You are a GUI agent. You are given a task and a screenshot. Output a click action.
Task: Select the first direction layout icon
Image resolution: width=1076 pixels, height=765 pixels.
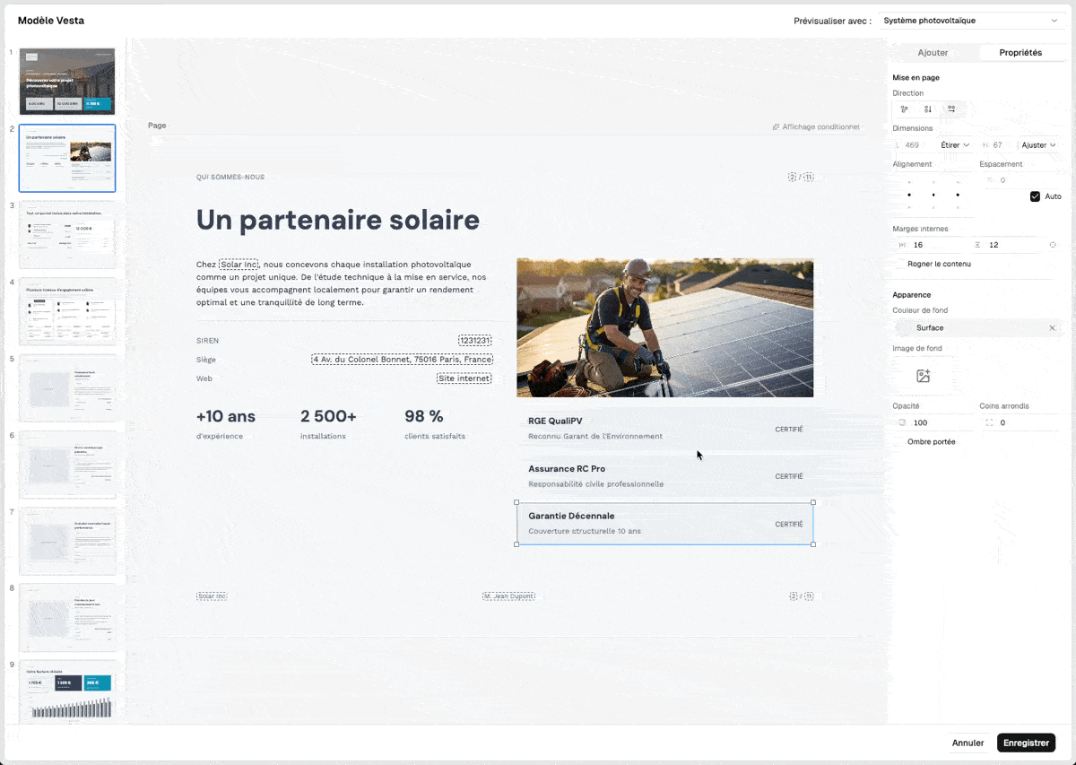point(905,109)
